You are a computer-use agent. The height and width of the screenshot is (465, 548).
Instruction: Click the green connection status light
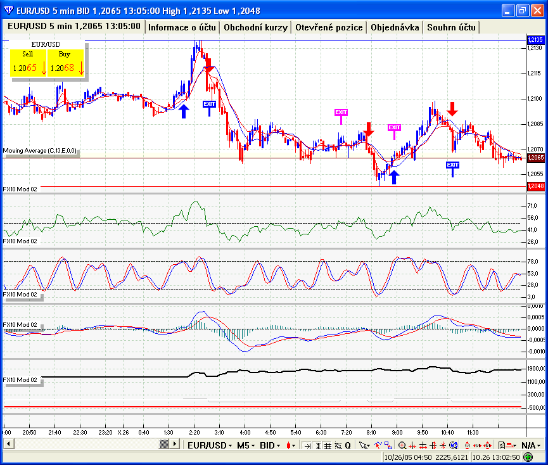[x=528, y=457]
